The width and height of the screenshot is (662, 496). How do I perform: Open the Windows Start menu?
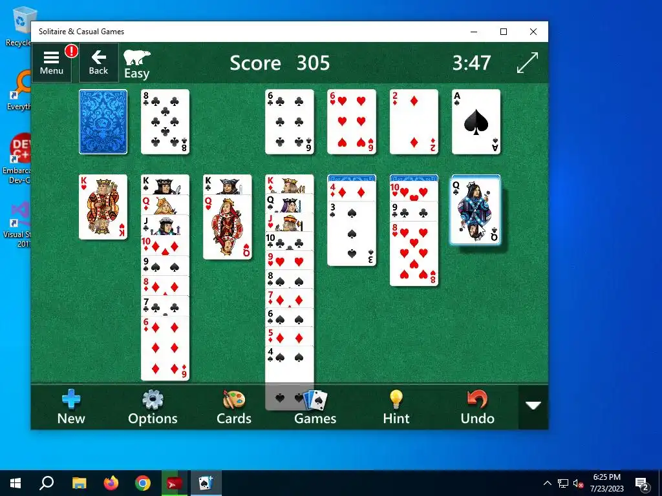tap(16, 483)
